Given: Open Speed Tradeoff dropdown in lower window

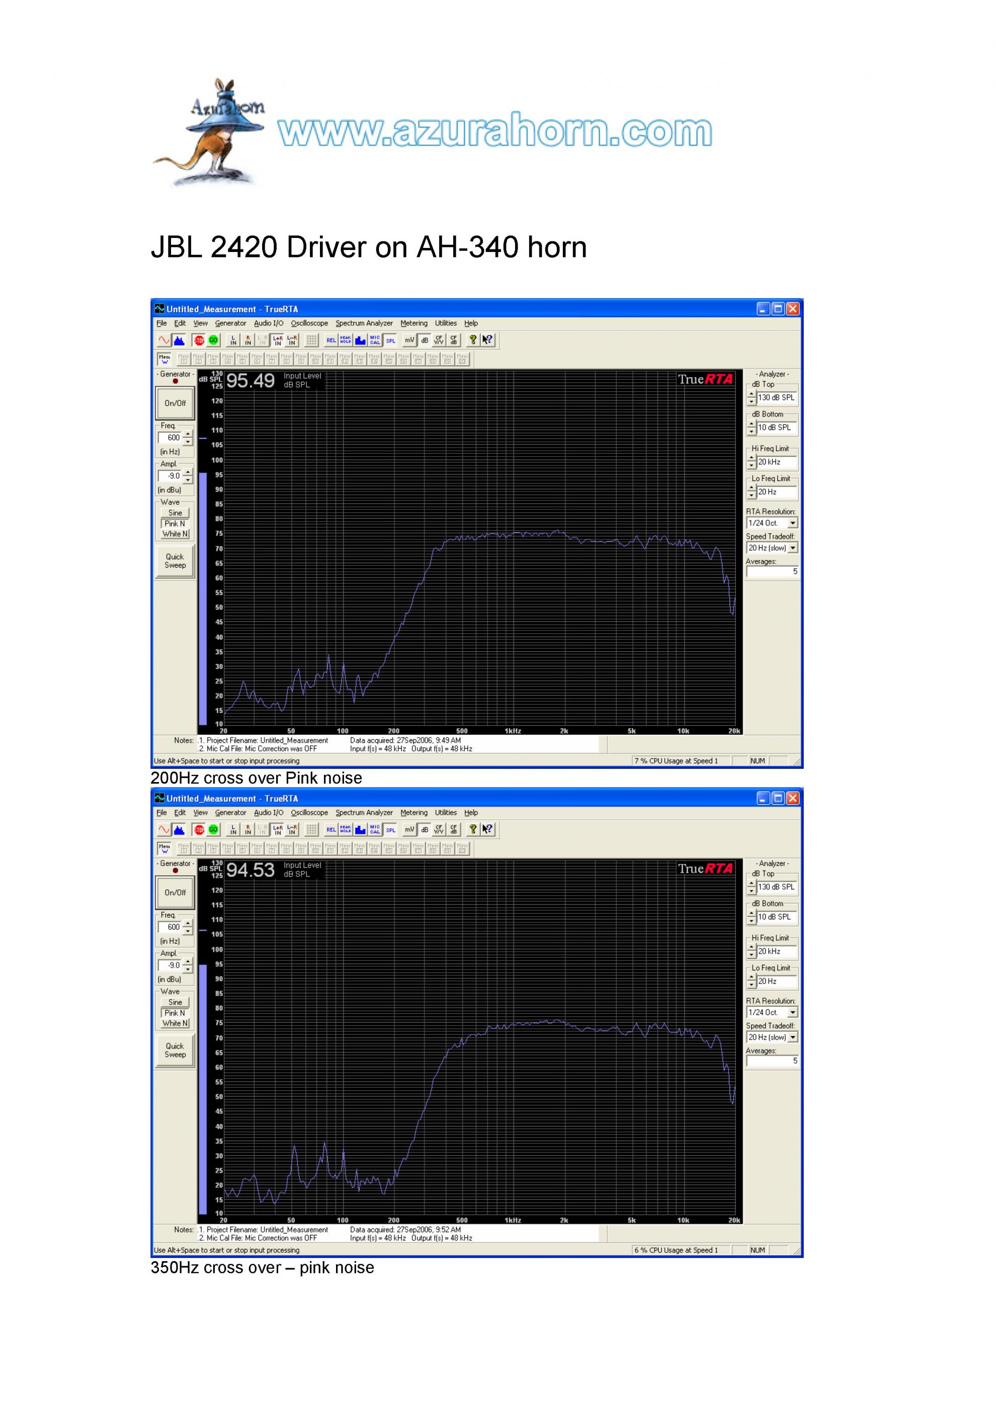Looking at the screenshot, I should (792, 1037).
